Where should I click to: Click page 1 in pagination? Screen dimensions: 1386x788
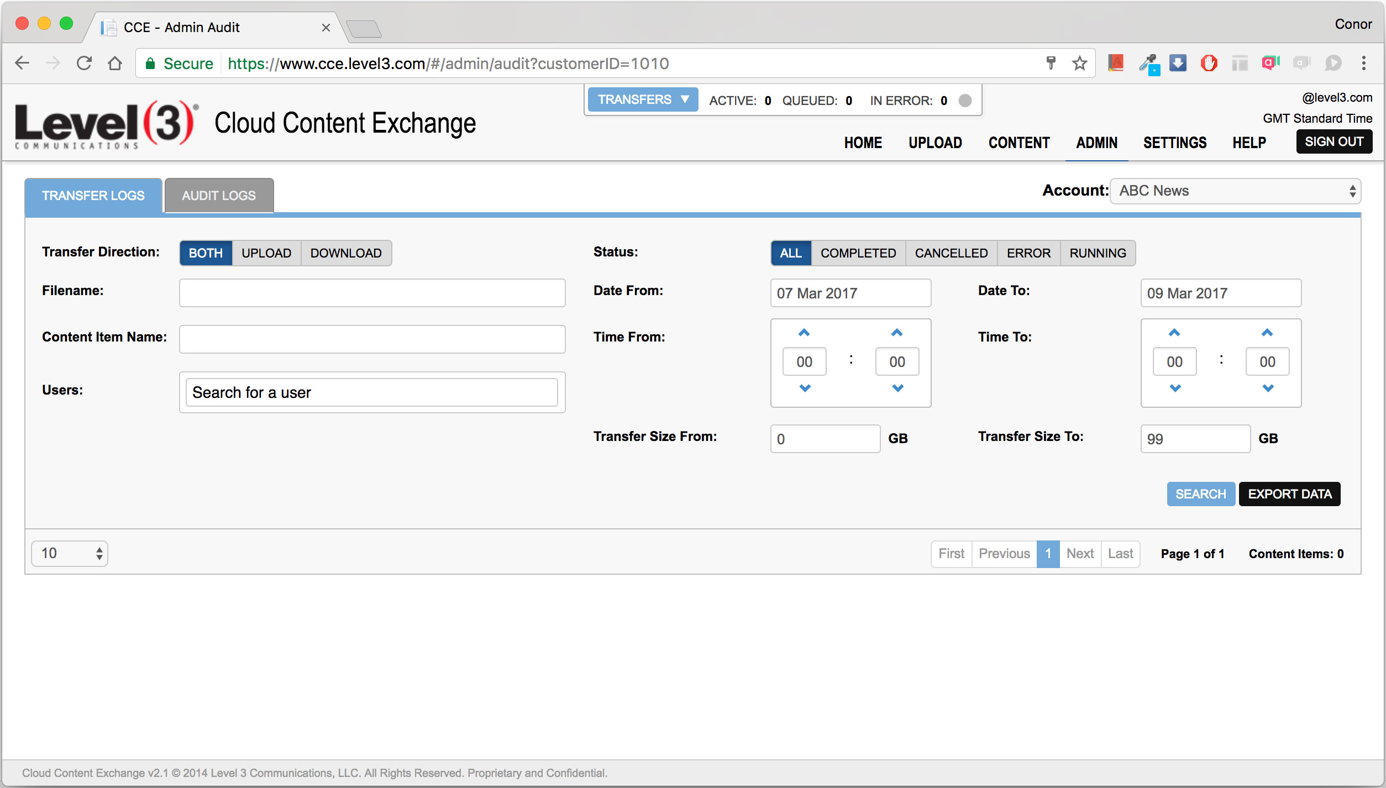pos(1048,554)
